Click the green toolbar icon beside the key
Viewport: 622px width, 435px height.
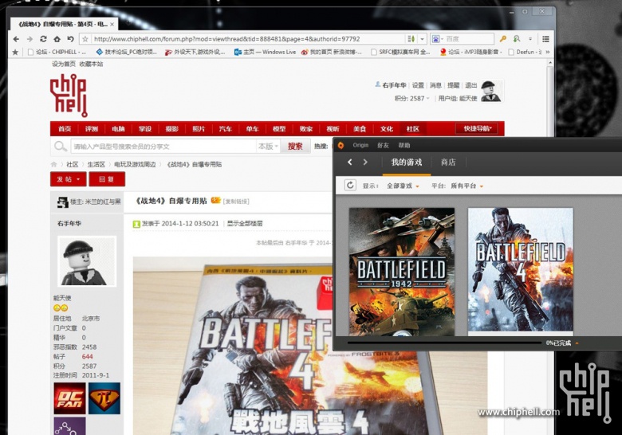point(516,39)
